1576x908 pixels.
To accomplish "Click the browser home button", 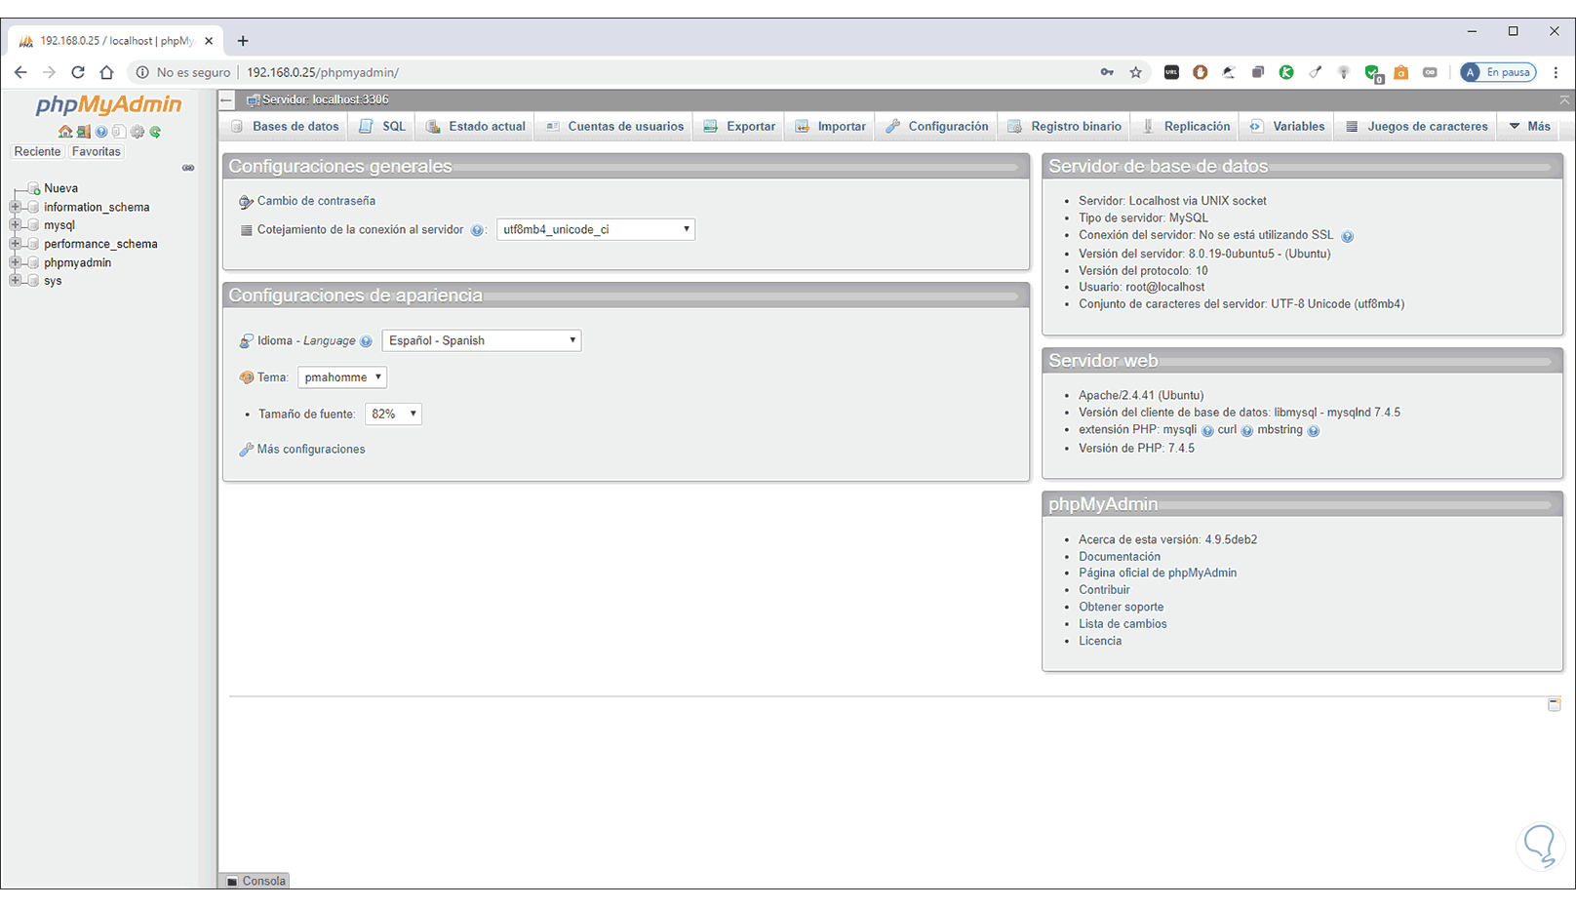I will tap(106, 72).
